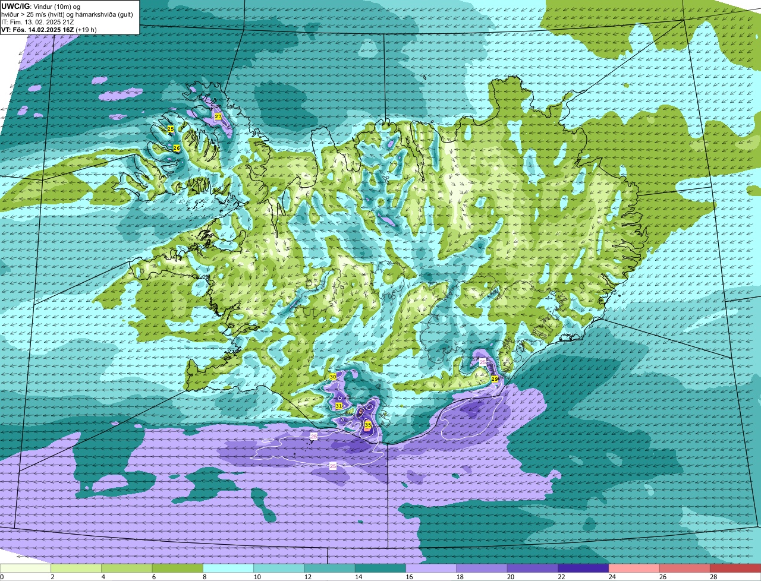The image size is (761, 581).
Task: Click tick value 20 on color scale
Action: click(x=510, y=577)
